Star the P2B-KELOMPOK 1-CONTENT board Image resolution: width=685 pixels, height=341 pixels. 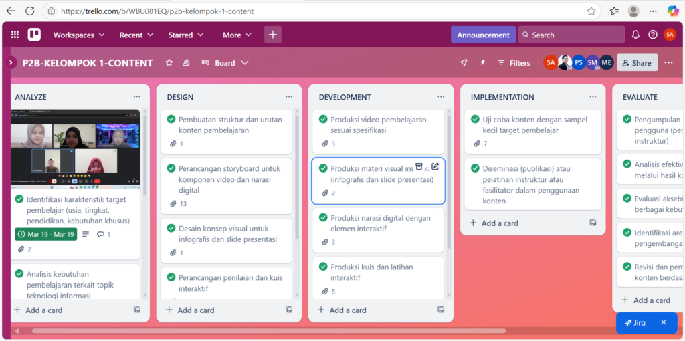click(x=169, y=63)
